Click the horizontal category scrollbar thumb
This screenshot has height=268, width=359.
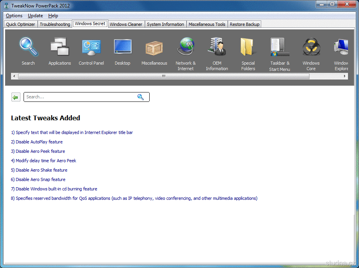point(164,76)
